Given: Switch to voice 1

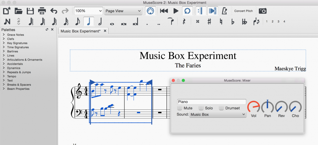Looking at the screenshot, I should [x=267, y=22].
